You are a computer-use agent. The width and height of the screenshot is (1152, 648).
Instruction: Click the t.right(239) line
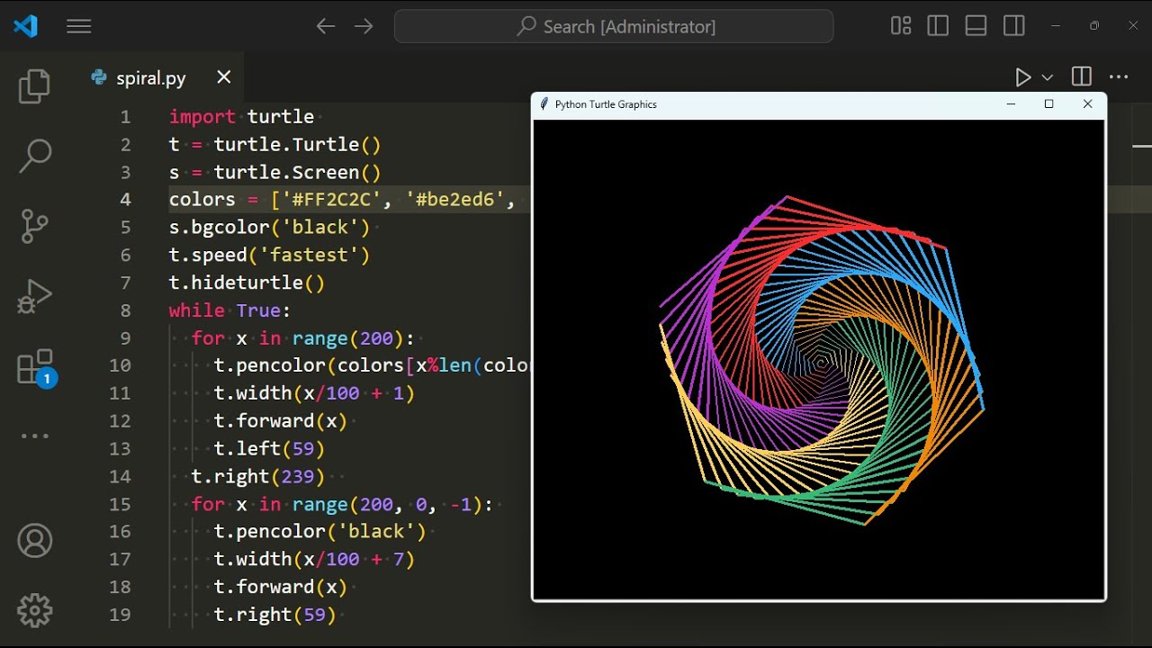258,476
